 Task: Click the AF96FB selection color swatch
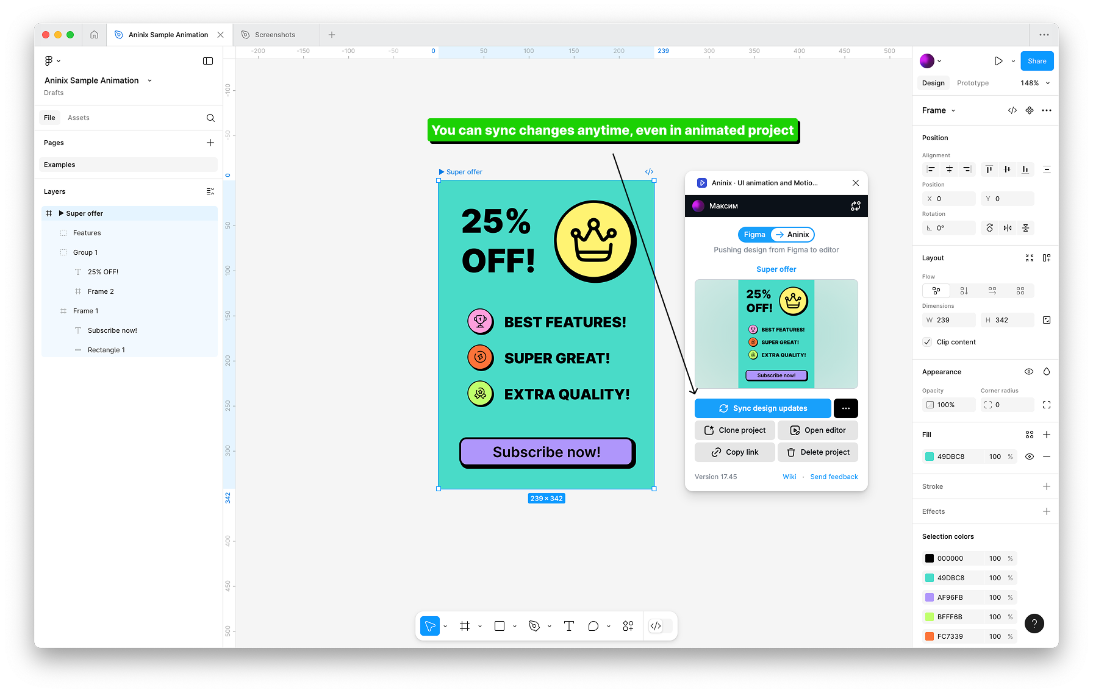[930, 597]
